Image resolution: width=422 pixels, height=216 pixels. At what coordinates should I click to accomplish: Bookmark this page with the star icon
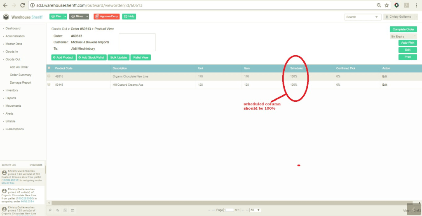[x=387, y=5]
